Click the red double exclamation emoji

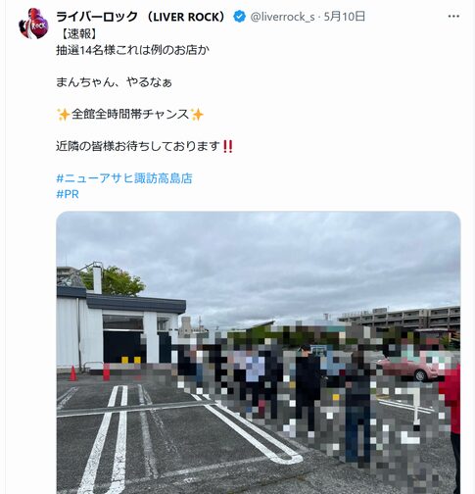tap(227, 146)
